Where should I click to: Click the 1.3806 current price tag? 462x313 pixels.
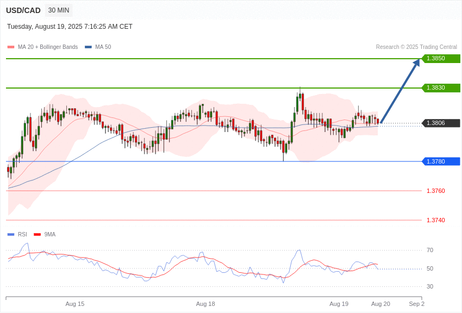coord(441,123)
